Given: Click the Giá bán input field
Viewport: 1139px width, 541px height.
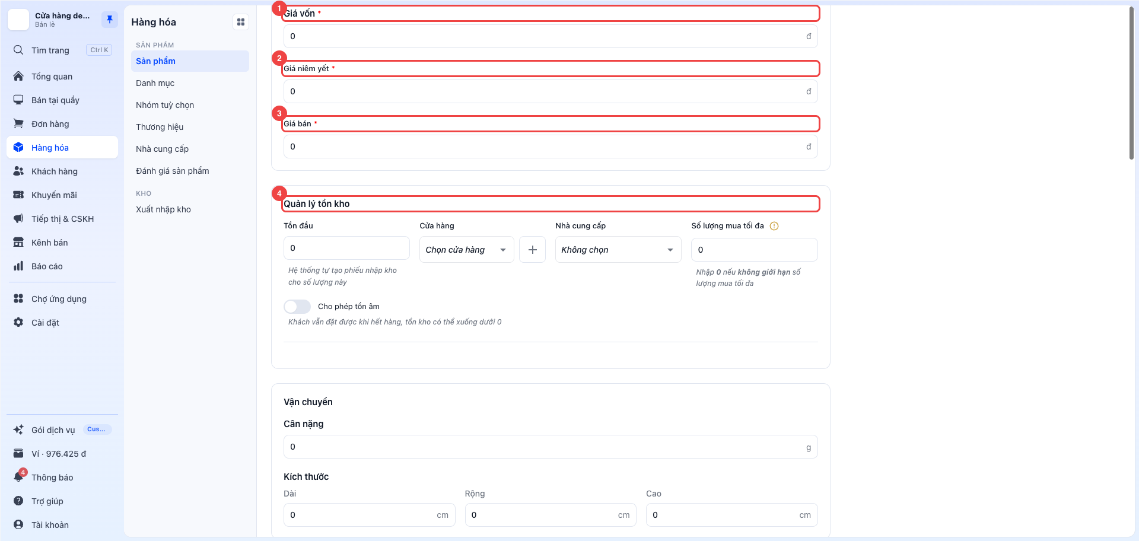Looking at the screenshot, I should (551, 147).
